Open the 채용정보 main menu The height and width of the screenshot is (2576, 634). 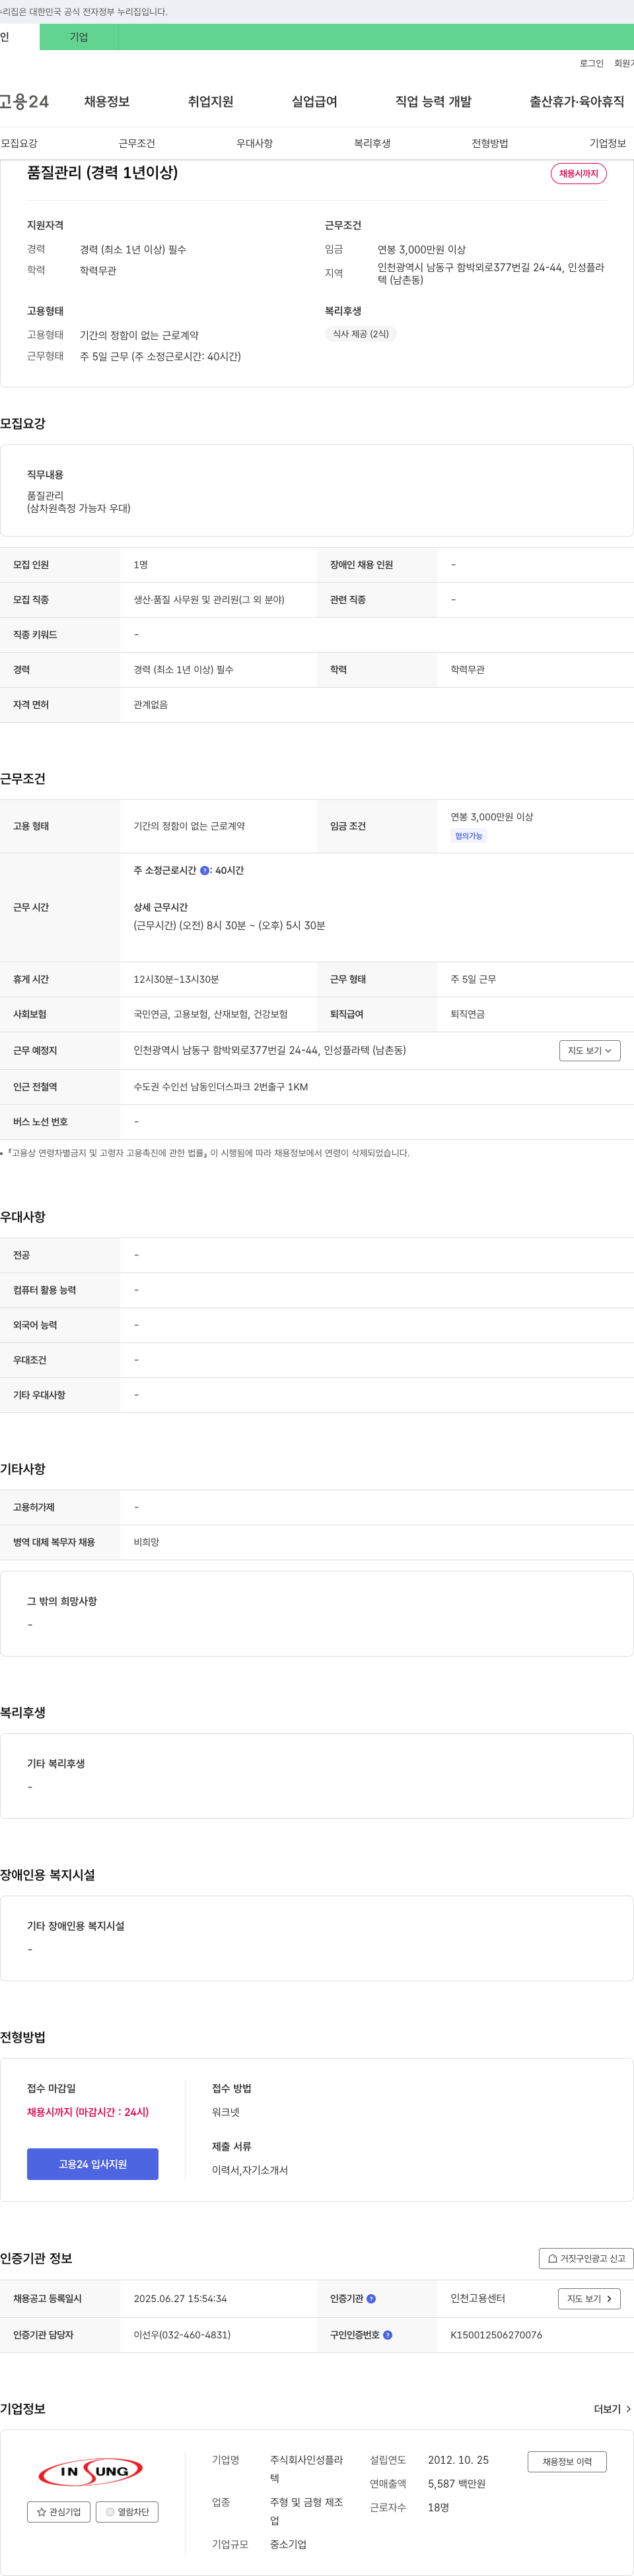pyautogui.click(x=107, y=102)
